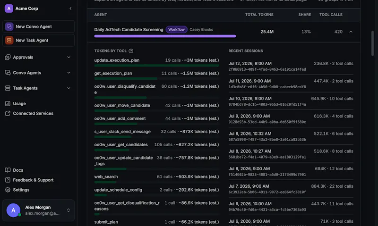This screenshot has width=378, height=226.
Task: Click the Approvals icon in the sidebar
Action: (8, 57)
